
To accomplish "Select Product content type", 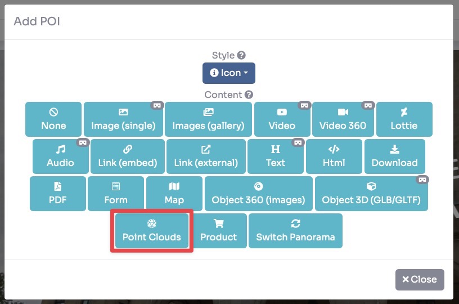I will (x=219, y=231).
